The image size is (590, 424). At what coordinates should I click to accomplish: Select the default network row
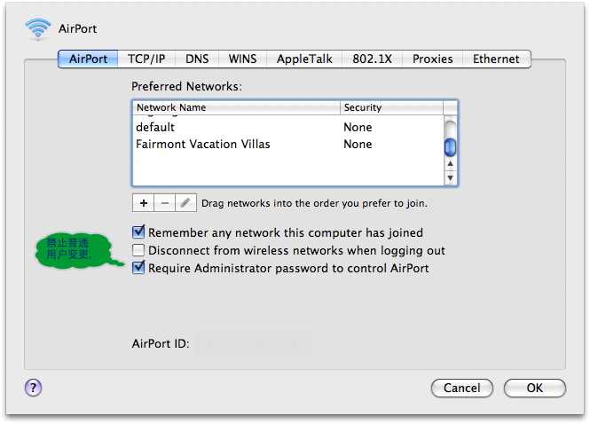point(288,127)
